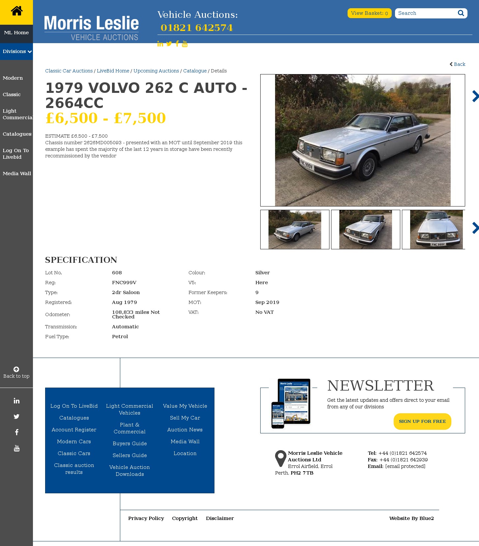Show next main car photo arrow
The image size is (479, 546).
pyautogui.click(x=475, y=96)
